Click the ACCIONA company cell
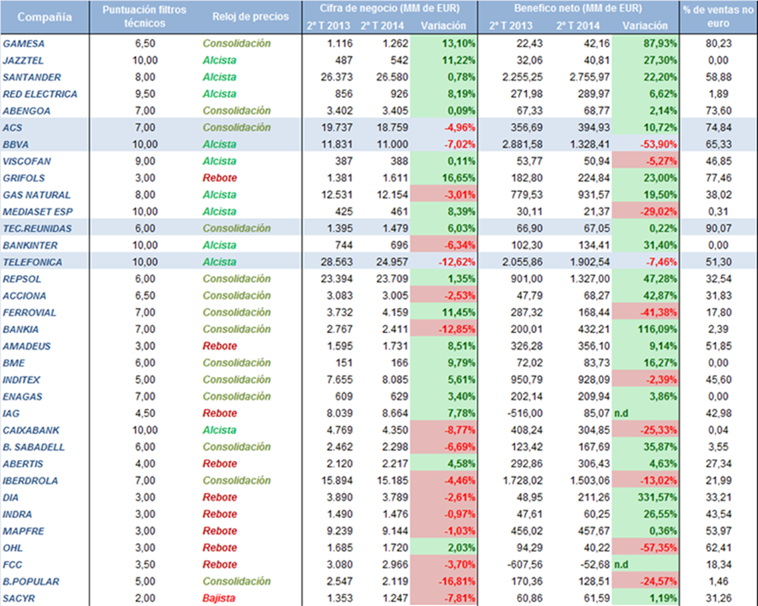The width and height of the screenshot is (758, 606). (25, 296)
